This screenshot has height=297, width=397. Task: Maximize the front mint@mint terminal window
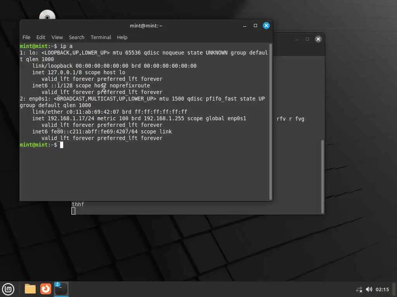(x=255, y=26)
